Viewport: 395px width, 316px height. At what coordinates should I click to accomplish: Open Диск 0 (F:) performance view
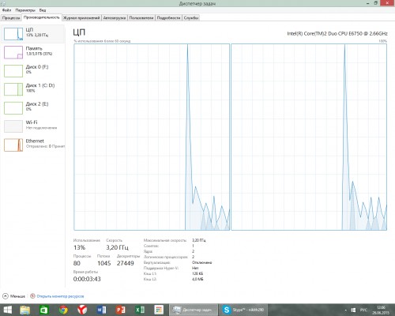[x=33, y=70]
